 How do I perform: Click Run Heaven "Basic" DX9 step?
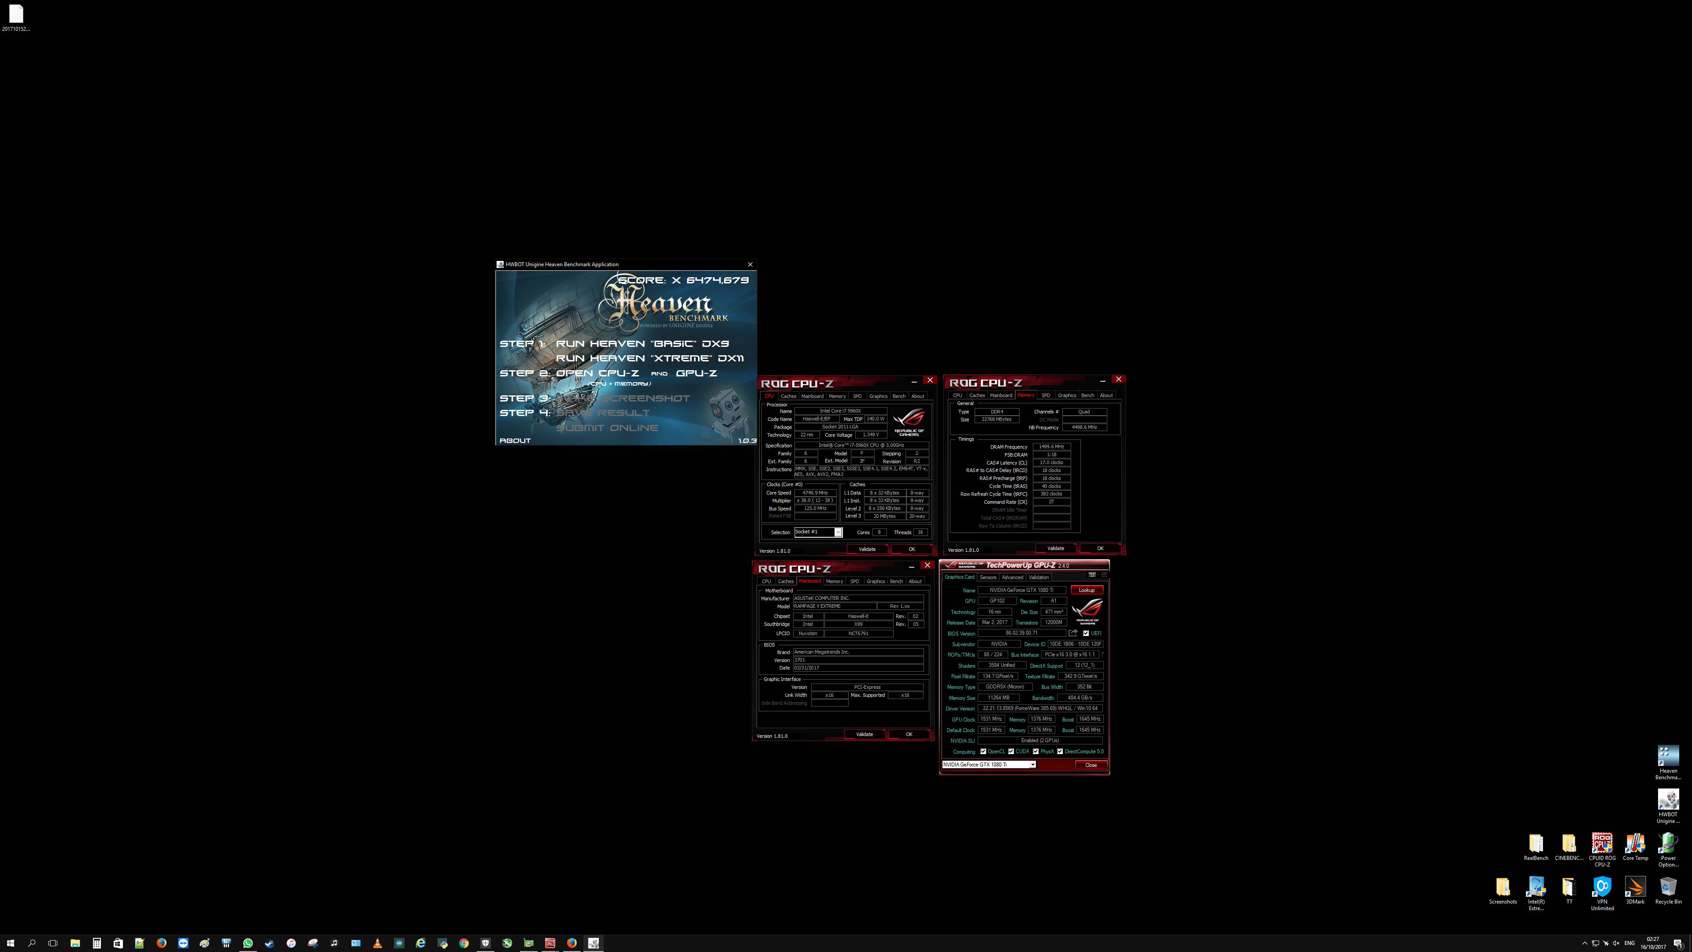click(642, 344)
